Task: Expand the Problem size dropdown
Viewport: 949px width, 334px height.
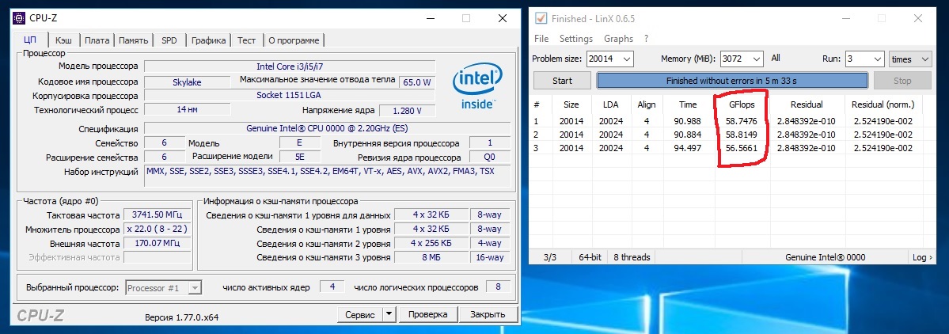Action: coord(627,59)
